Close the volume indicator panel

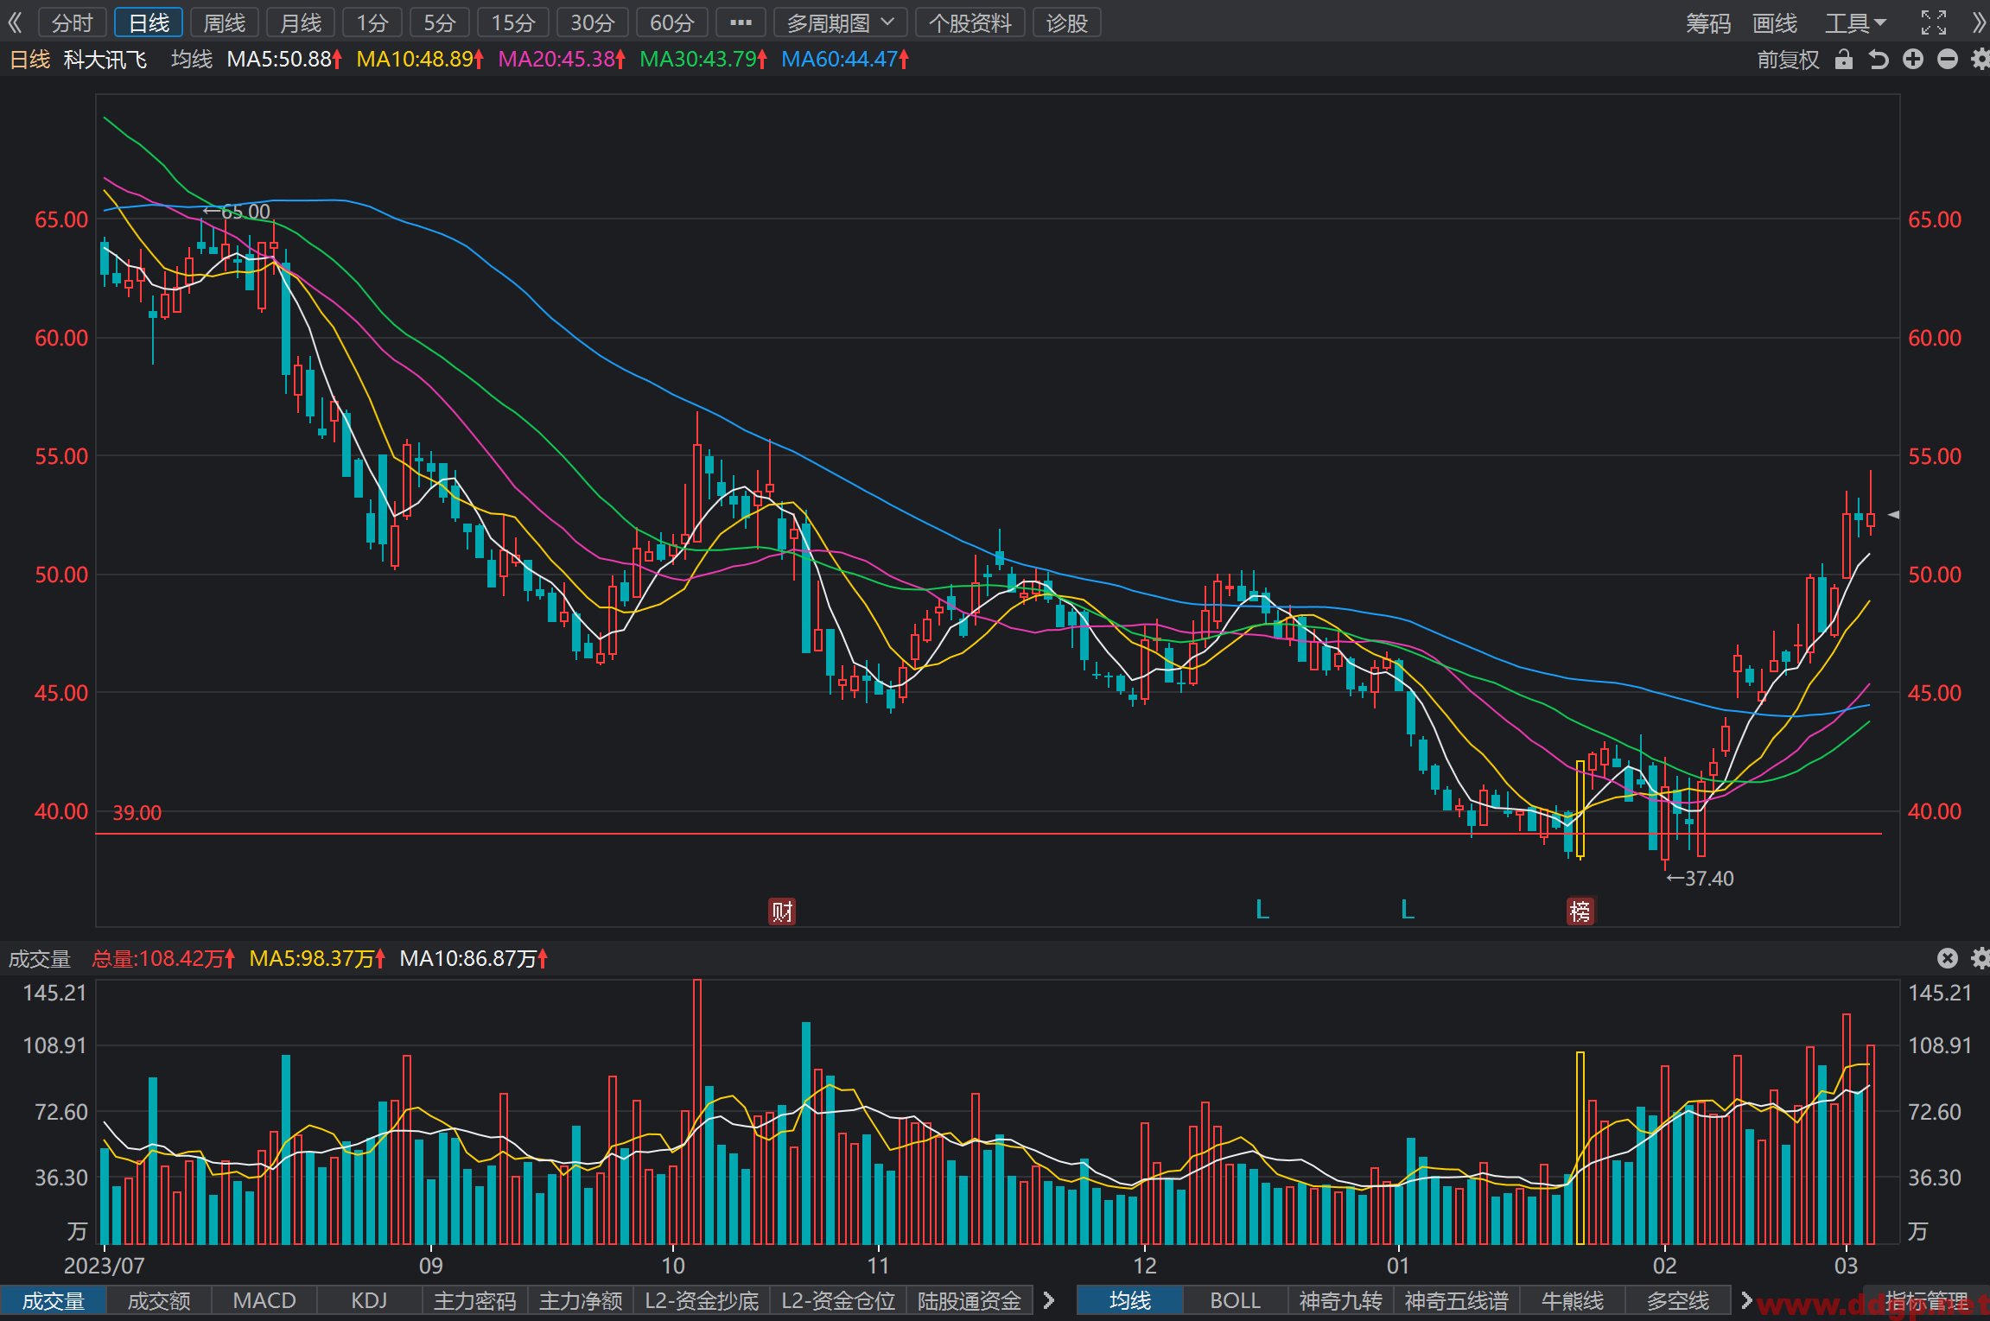pos(1947,958)
